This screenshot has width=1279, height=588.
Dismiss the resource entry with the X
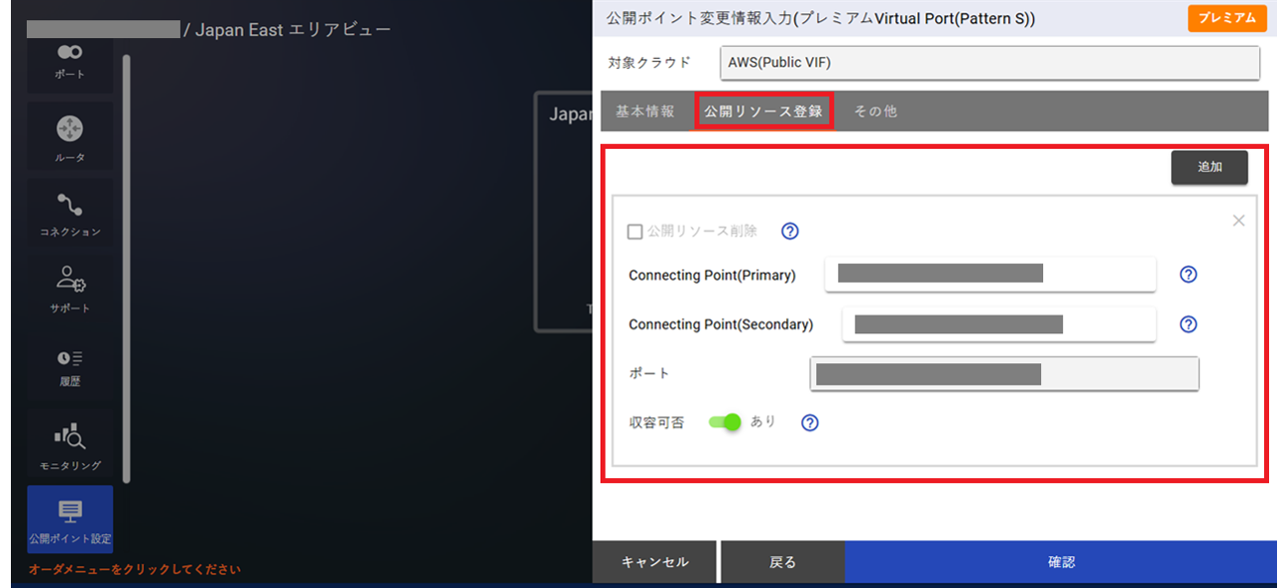point(1238,220)
